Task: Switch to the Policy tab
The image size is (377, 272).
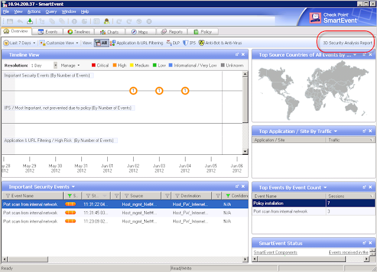Action: (x=203, y=32)
